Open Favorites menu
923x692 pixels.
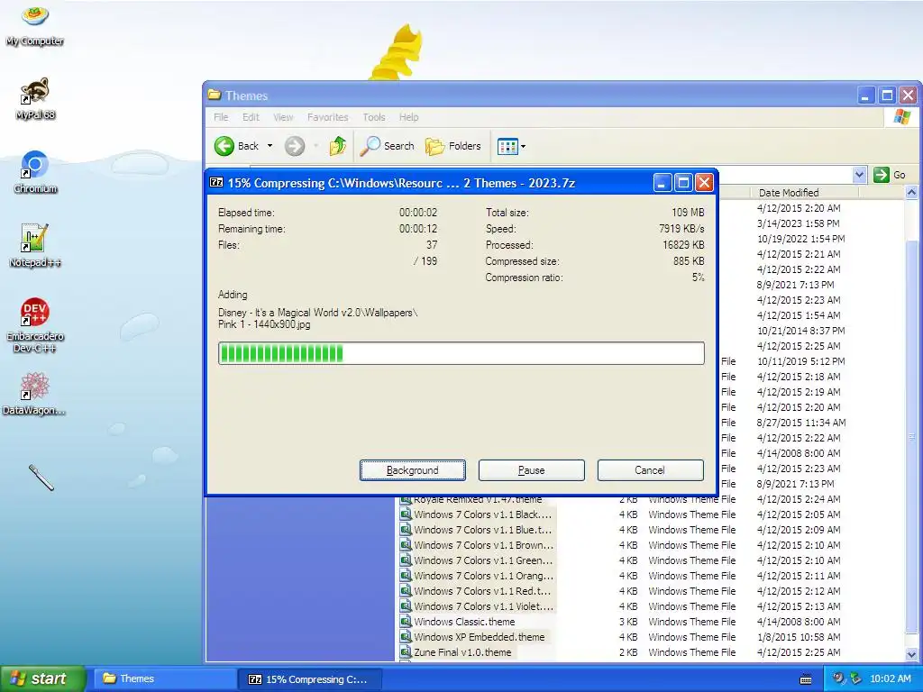(328, 117)
